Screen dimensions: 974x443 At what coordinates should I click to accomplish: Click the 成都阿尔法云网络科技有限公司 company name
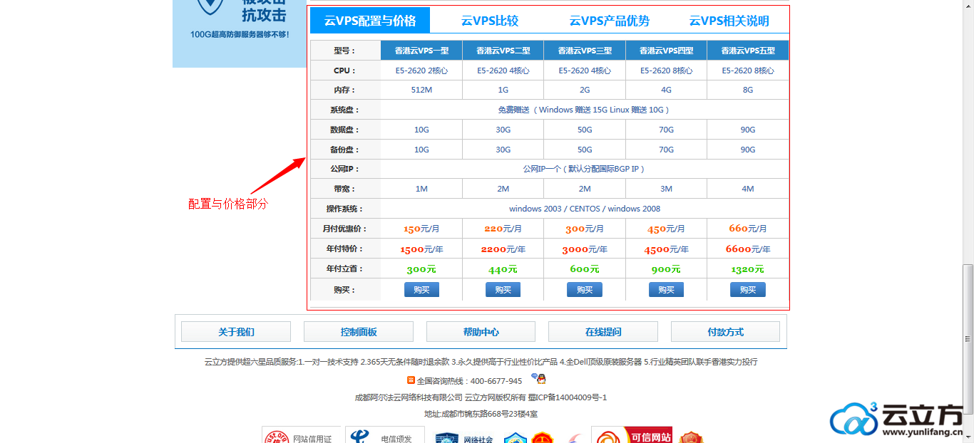(x=409, y=397)
